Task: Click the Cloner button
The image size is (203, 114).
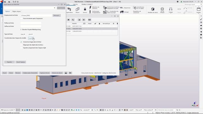Action: click(11, 73)
